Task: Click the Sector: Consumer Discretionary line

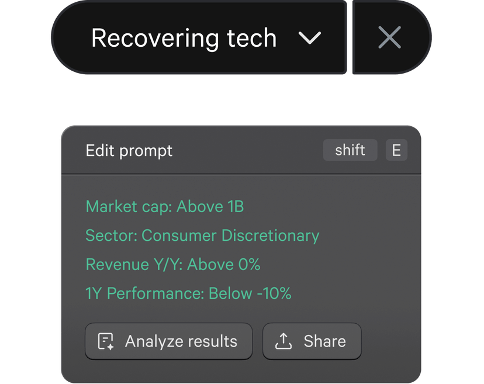Action: pyautogui.click(x=202, y=236)
